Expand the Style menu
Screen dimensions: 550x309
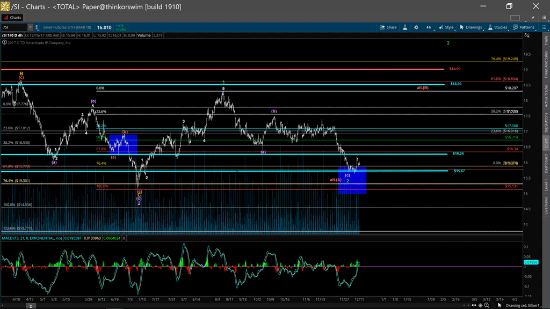446,27
